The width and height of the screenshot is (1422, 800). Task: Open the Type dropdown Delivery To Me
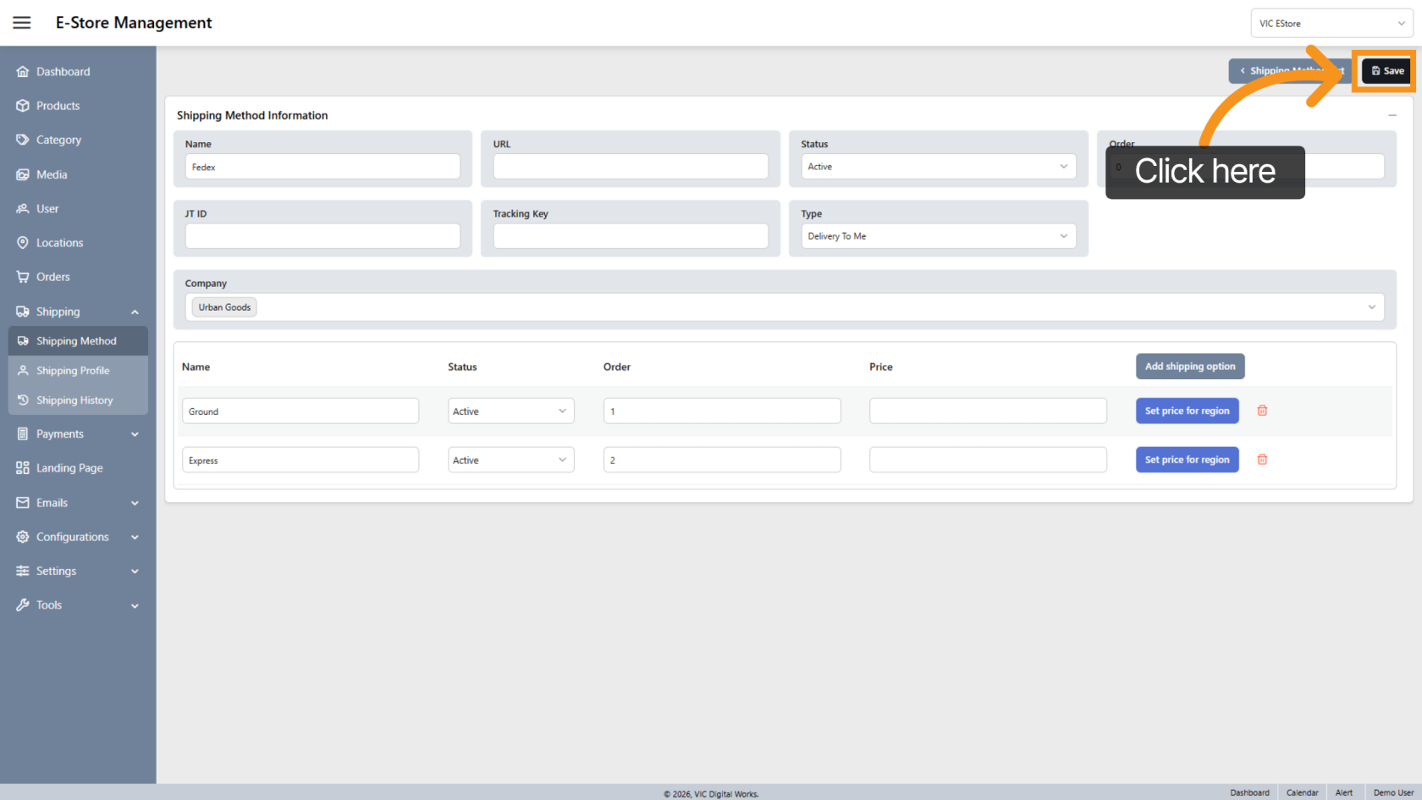938,236
